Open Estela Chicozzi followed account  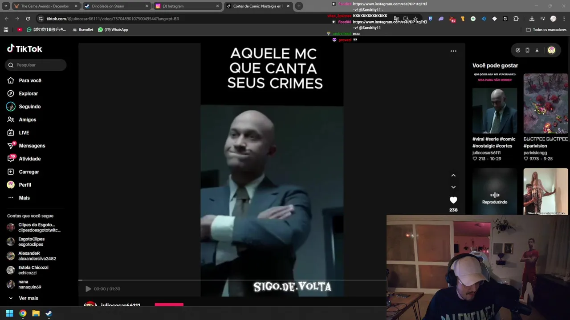(28, 270)
